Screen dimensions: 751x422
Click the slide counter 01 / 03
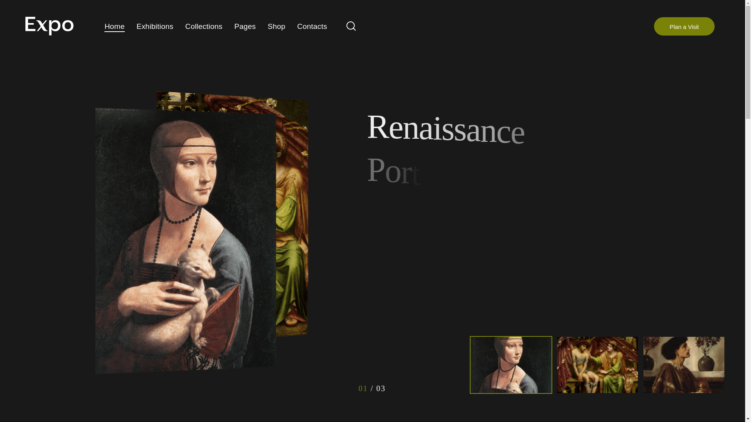pyautogui.click(x=372, y=388)
